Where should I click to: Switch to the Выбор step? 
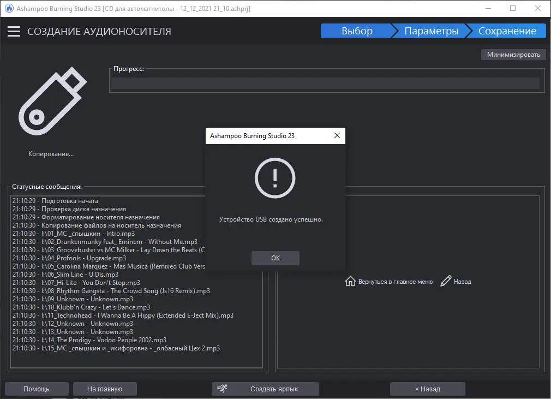coord(358,31)
